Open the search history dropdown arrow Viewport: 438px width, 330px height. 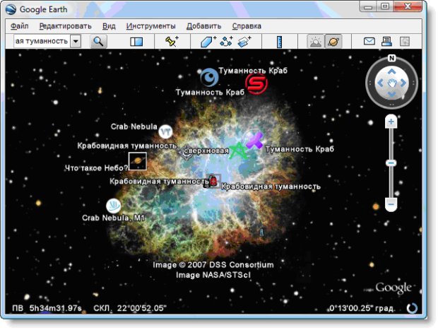76,42
